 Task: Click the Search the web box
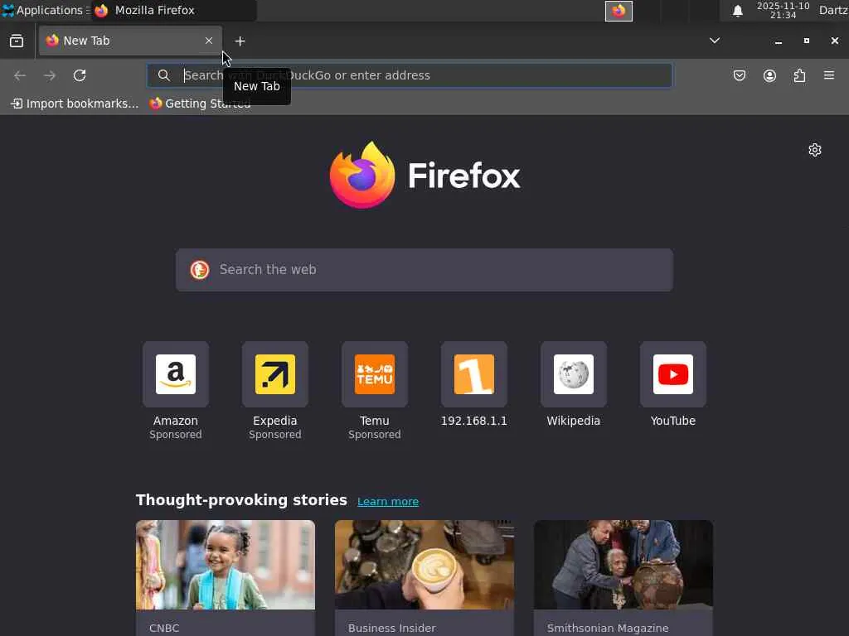click(x=424, y=270)
